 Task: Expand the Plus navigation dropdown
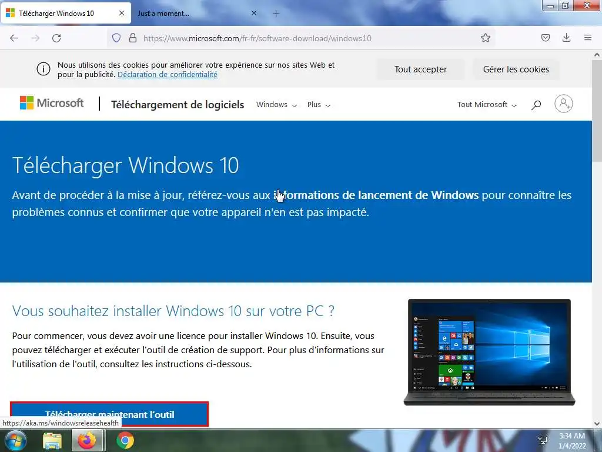coord(319,105)
